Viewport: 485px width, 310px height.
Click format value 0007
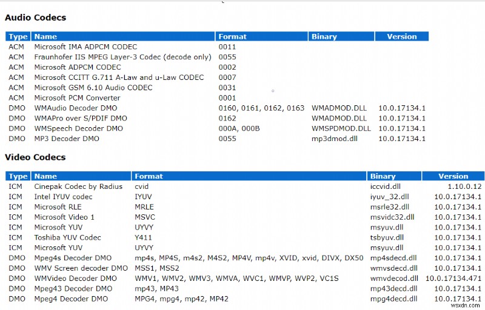[227, 77]
